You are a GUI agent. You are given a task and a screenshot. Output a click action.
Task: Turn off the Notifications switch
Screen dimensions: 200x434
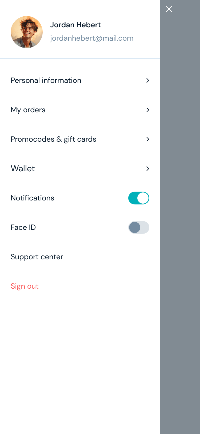[139, 198]
